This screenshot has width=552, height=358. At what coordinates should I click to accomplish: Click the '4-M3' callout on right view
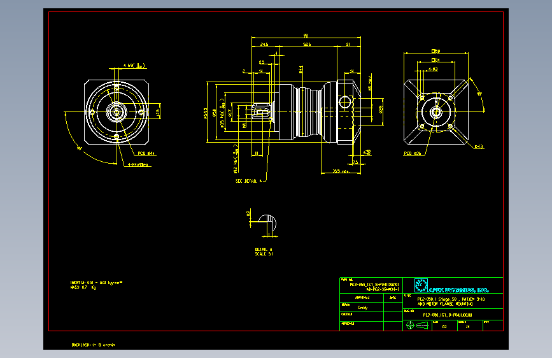[433, 69]
